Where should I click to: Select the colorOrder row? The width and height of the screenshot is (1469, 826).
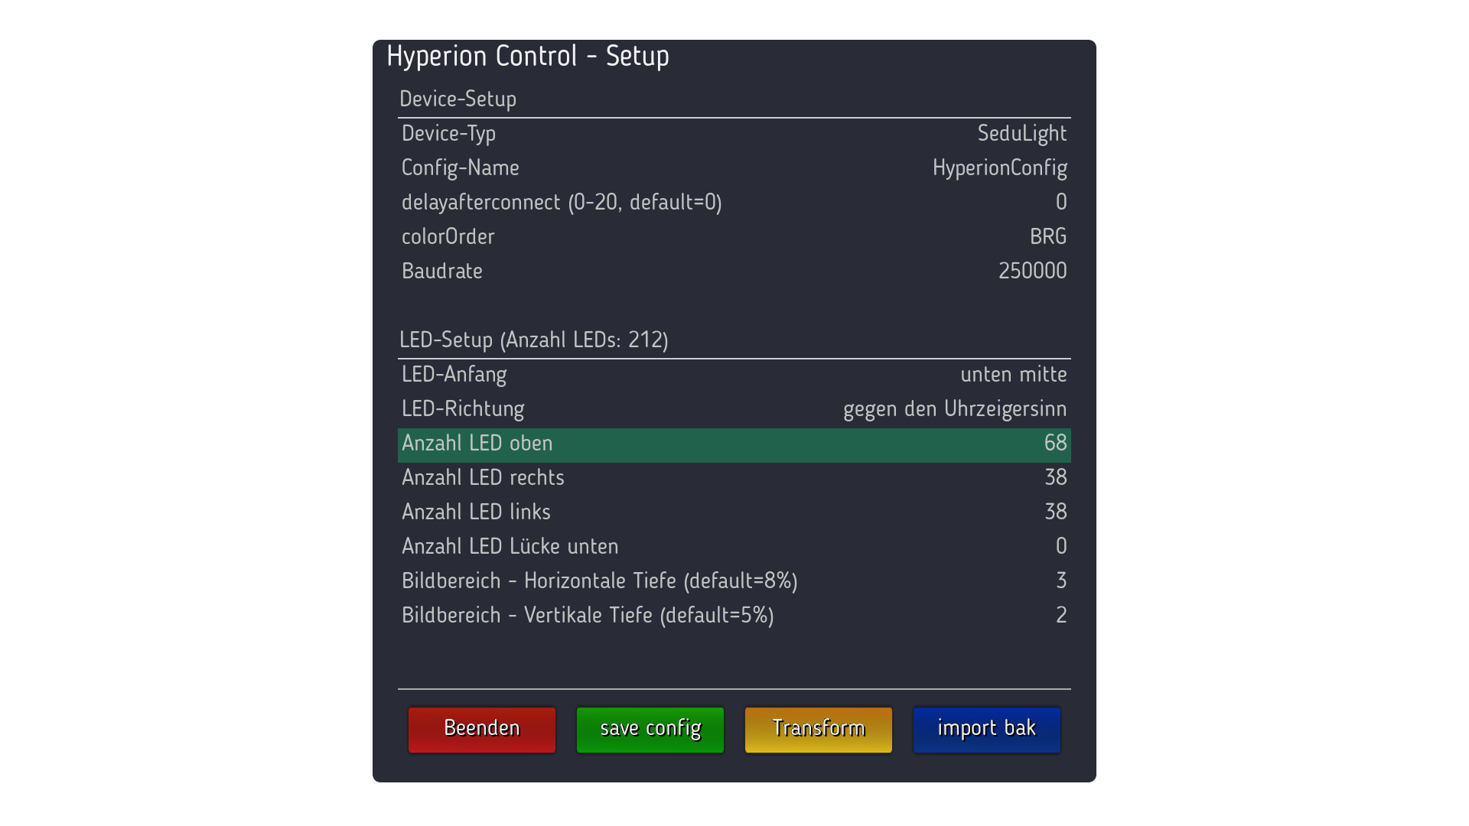click(734, 237)
